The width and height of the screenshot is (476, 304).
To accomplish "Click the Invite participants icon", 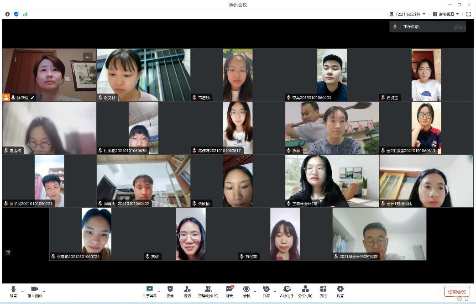I will (x=187, y=291).
